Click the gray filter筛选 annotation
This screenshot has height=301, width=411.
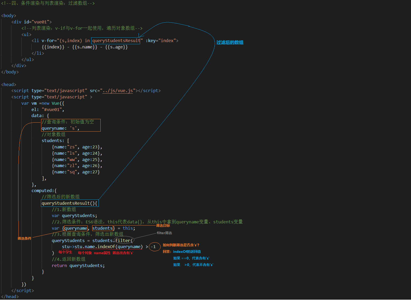(x=164, y=233)
